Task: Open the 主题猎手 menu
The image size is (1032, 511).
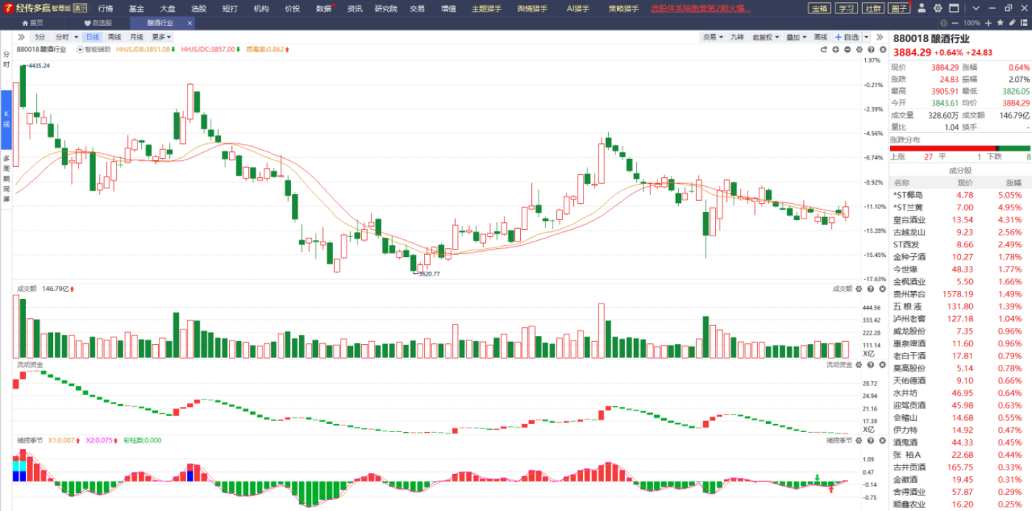Action: [487, 8]
